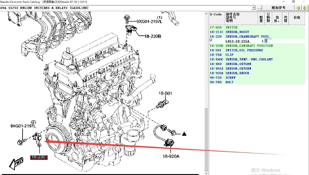Click the diagram vertical scrollbar up arrow
The width and height of the screenshot is (309, 175).
206,14
